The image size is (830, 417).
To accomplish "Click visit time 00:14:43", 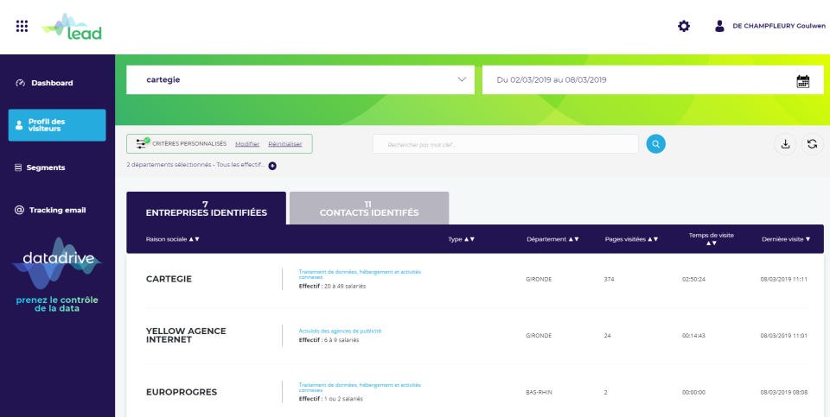I will click(x=693, y=336).
